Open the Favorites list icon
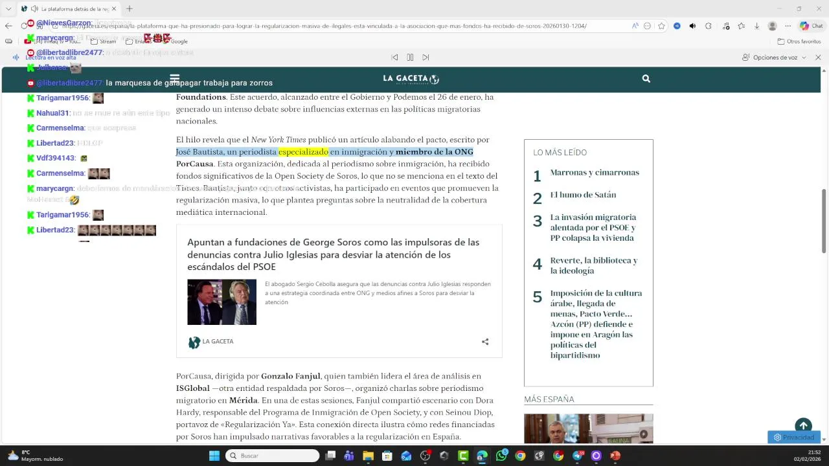 [x=741, y=26]
